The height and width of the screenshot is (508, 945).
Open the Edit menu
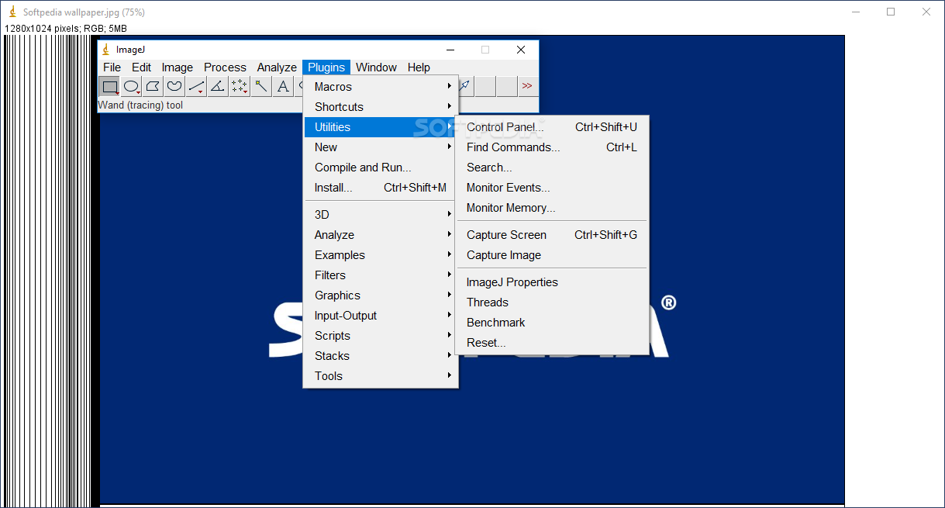point(141,67)
